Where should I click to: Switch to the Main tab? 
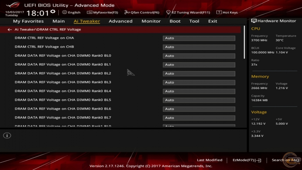point(58,21)
